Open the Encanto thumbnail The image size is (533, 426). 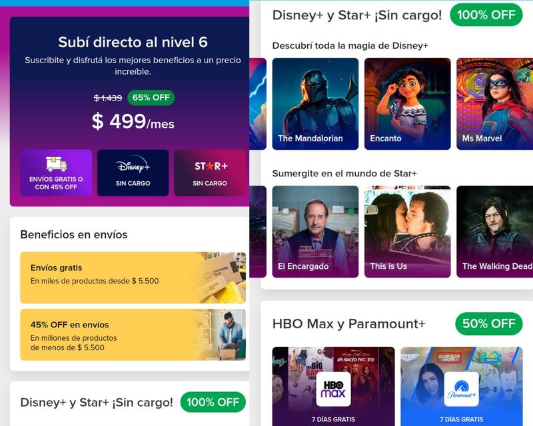tap(407, 104)
